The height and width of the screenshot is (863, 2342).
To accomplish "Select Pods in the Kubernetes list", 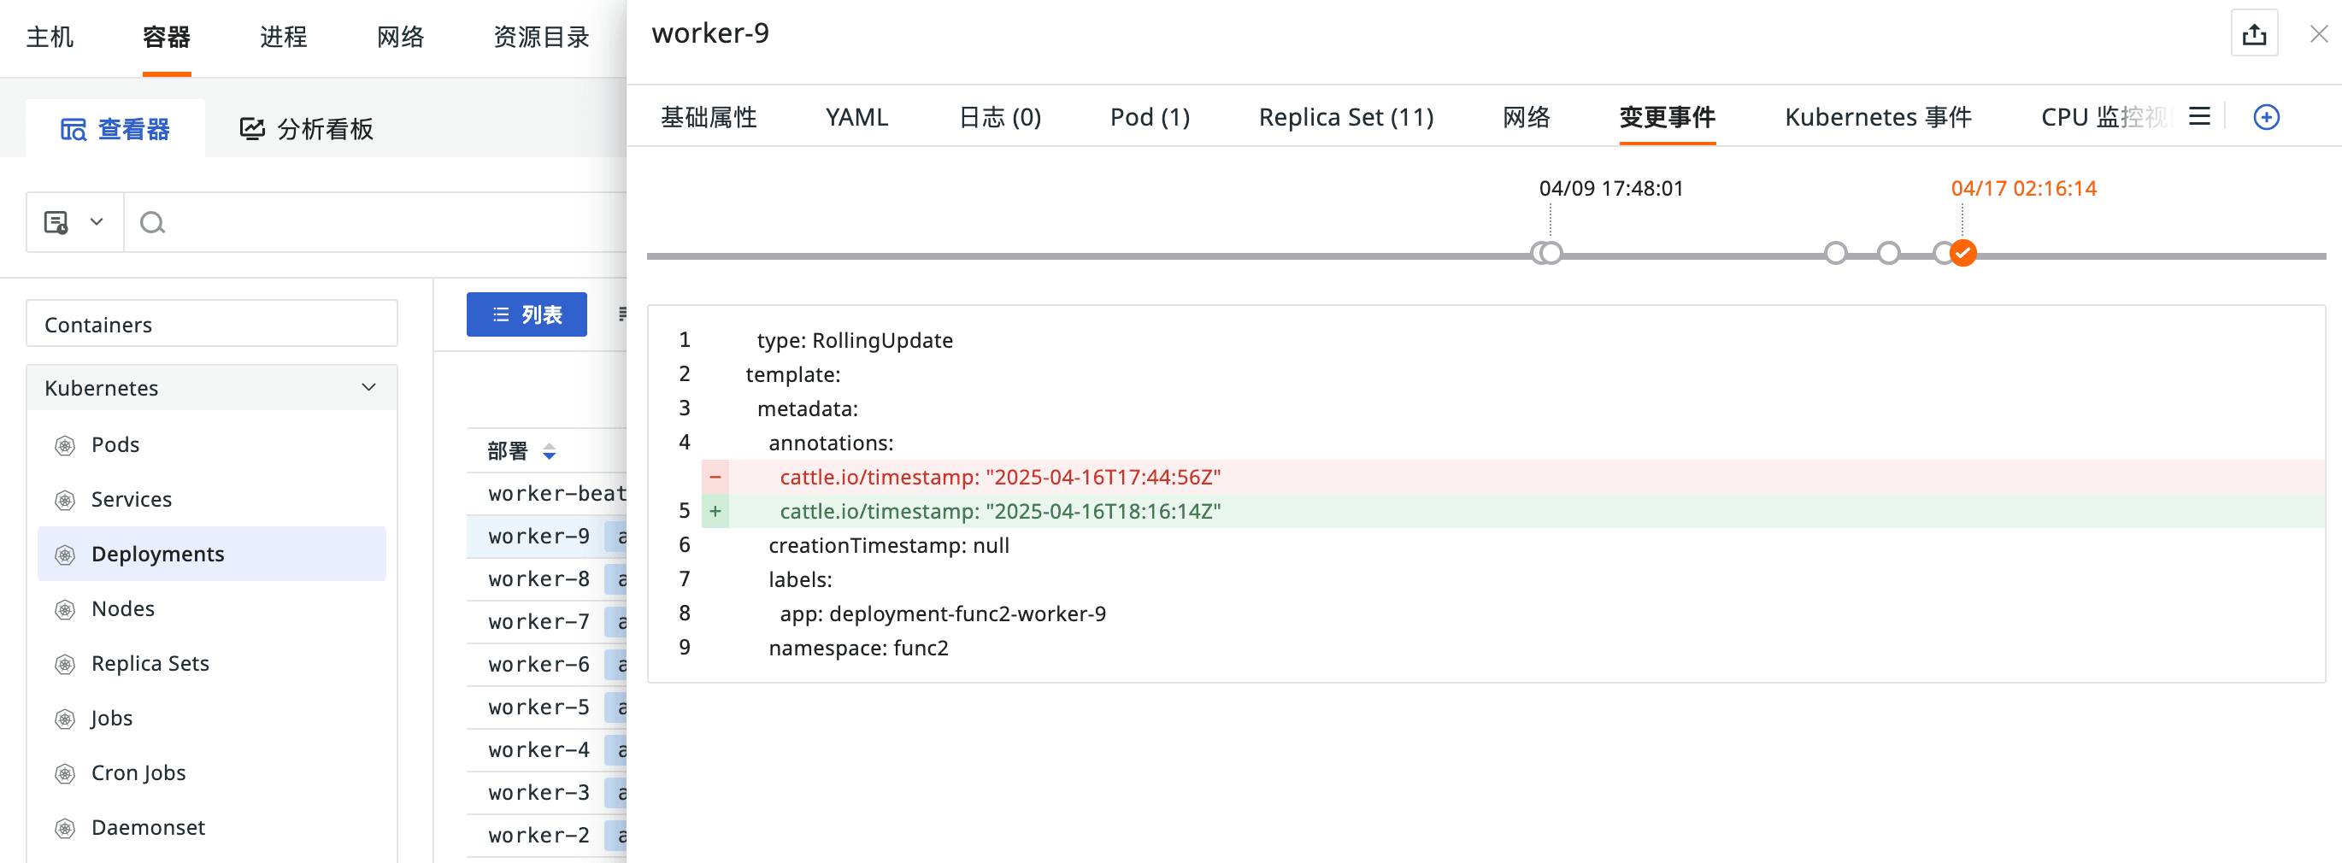I will tap(115, 445).
